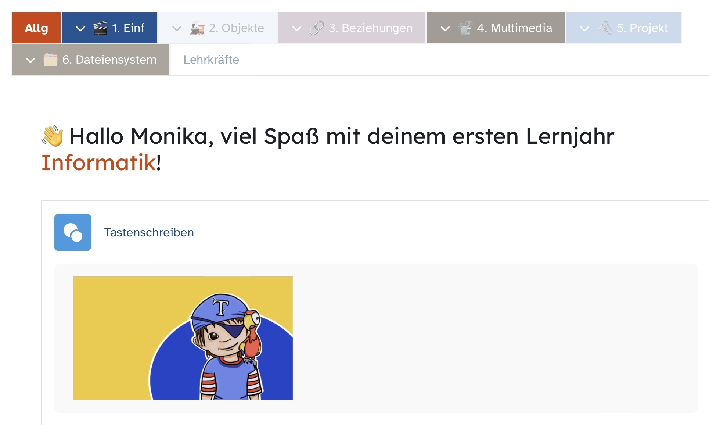Screen dimensions: 709x425
Task: Open the pirate boy thumbnail image
Action: pos(183,338)
